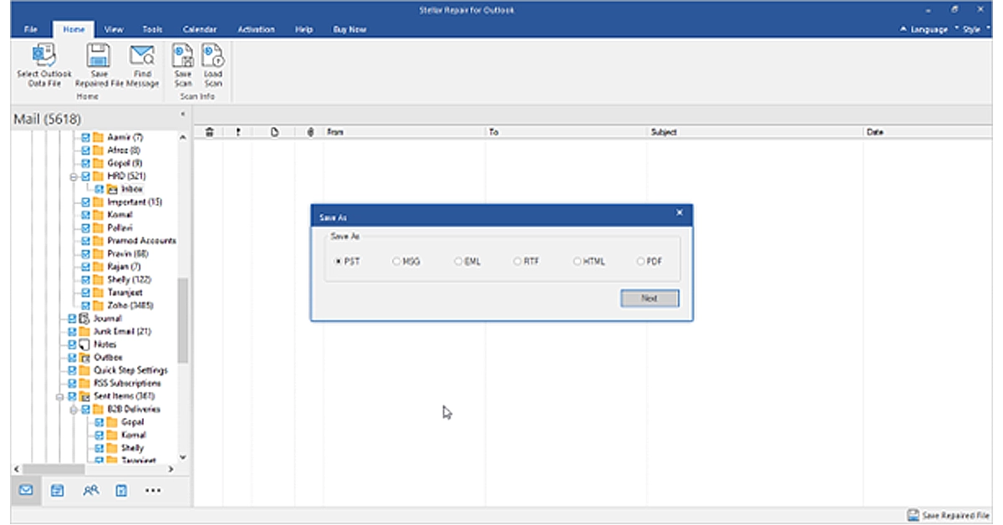Toggle the Journal folder checkbox
1003x525 pixels.
[72, 319]
